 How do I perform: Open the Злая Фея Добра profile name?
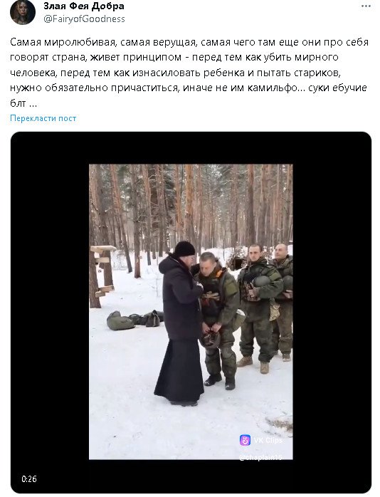[84, 6]
